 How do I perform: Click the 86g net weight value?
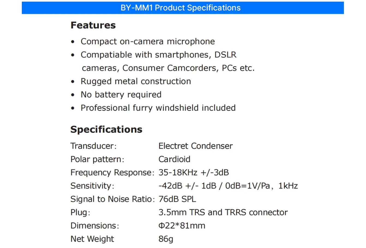166,239
